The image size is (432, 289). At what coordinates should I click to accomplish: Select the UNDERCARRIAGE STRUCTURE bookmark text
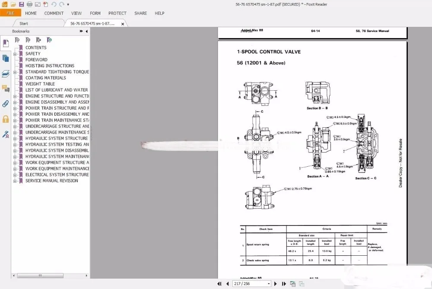pyautogui.click(x=57, y=127)
